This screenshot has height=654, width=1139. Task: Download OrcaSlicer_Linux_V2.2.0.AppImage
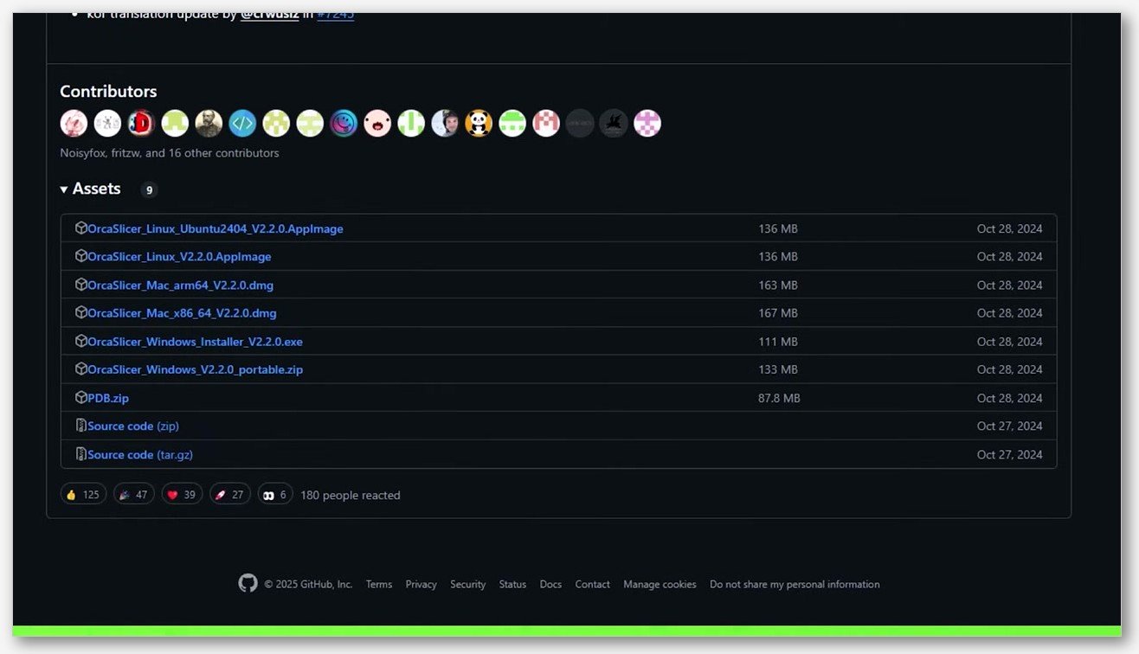coord(179,256)
